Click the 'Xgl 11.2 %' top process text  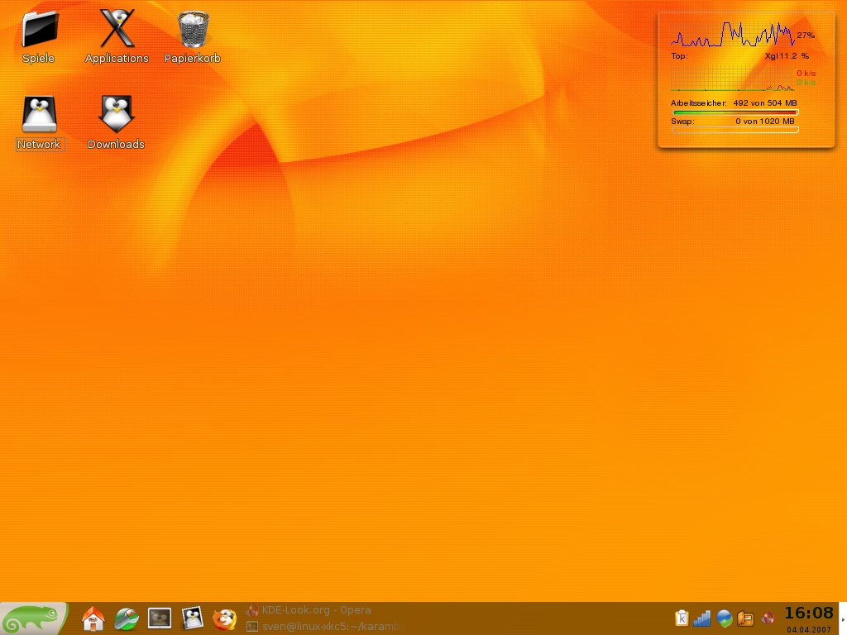pos(787,55)
